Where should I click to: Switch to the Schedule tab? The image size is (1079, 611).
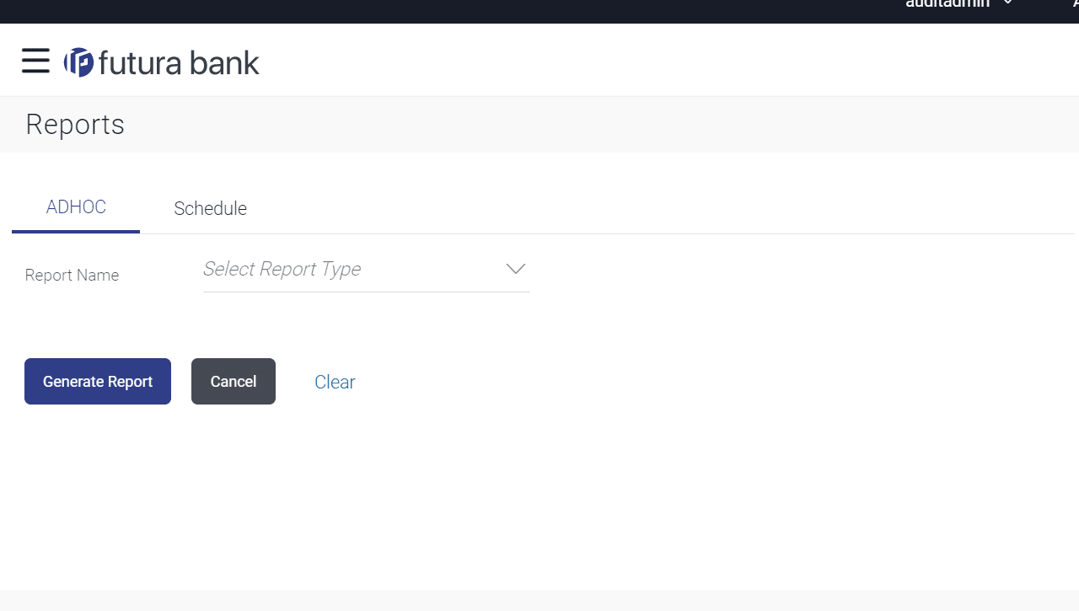pos(210,208)
